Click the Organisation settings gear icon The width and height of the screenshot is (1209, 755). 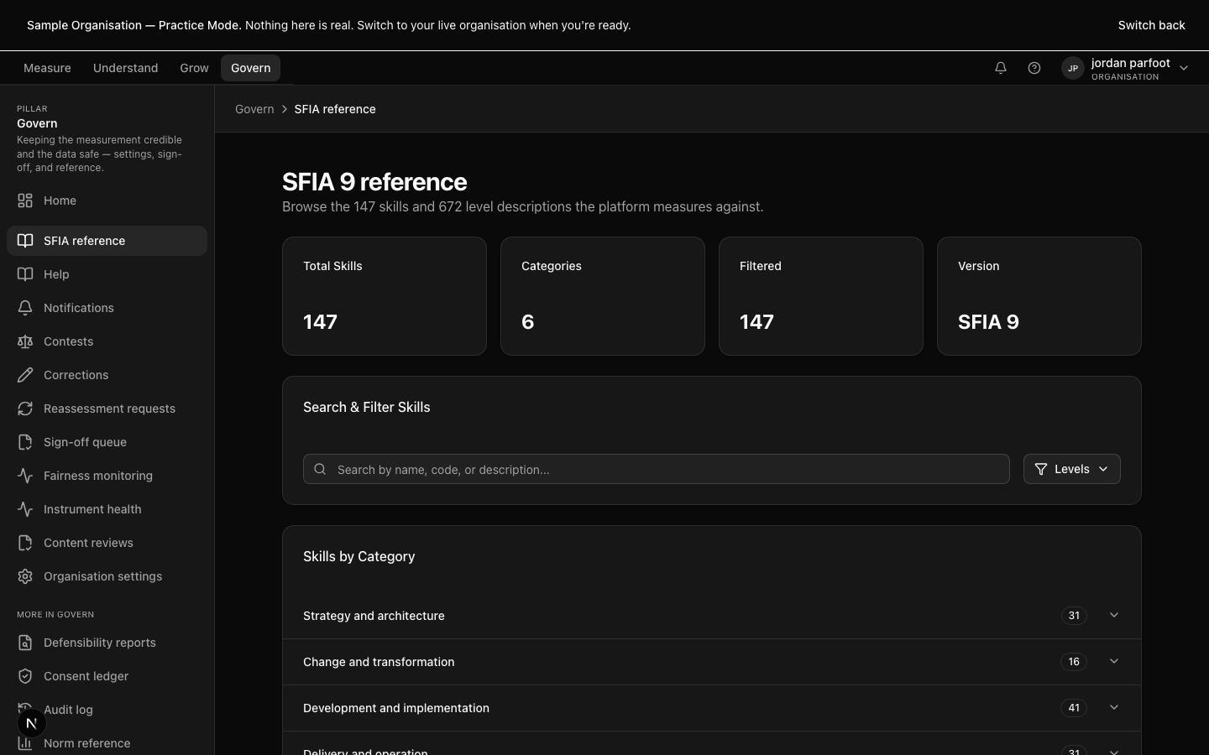coord(25,576)
